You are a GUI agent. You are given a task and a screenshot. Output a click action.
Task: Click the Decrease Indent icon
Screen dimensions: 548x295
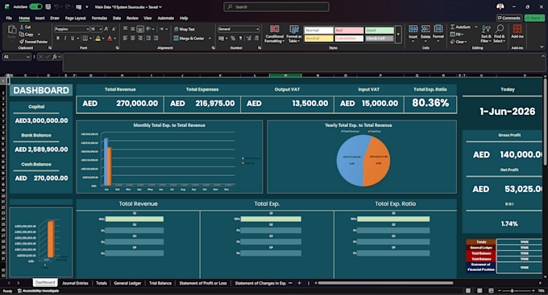[x=148, y=39]
